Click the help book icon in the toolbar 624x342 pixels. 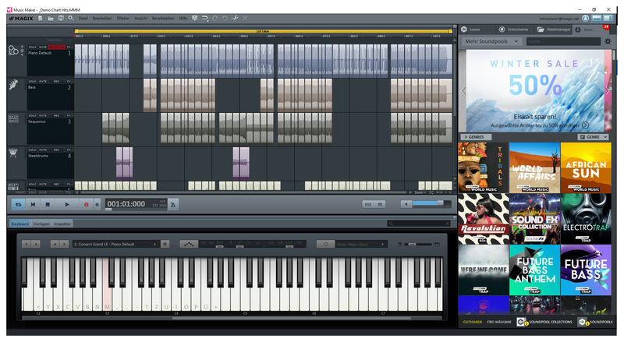(x=194, y=18)
